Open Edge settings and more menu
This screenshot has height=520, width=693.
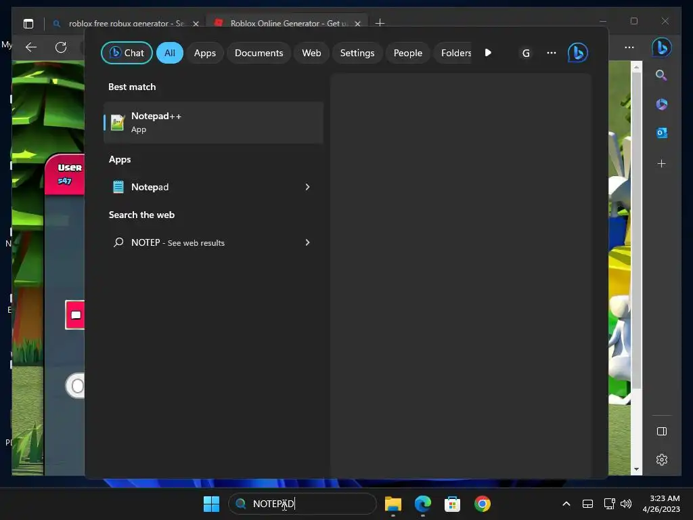629,47
